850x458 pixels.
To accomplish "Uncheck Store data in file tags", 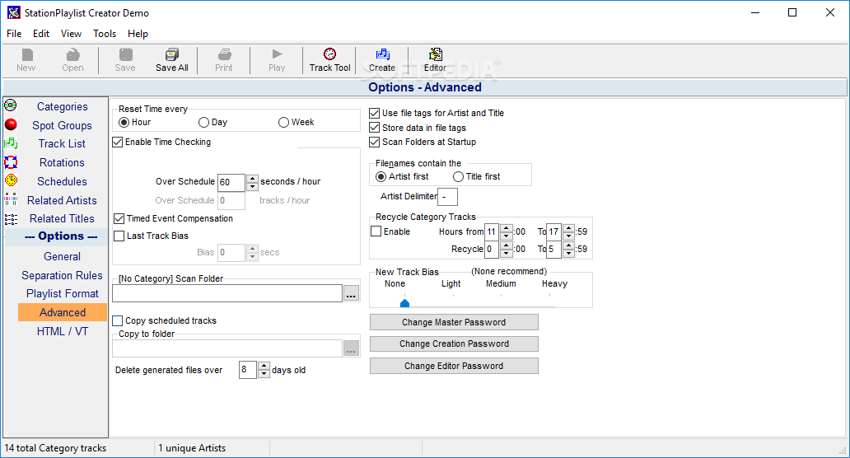I will click(374, 128).
